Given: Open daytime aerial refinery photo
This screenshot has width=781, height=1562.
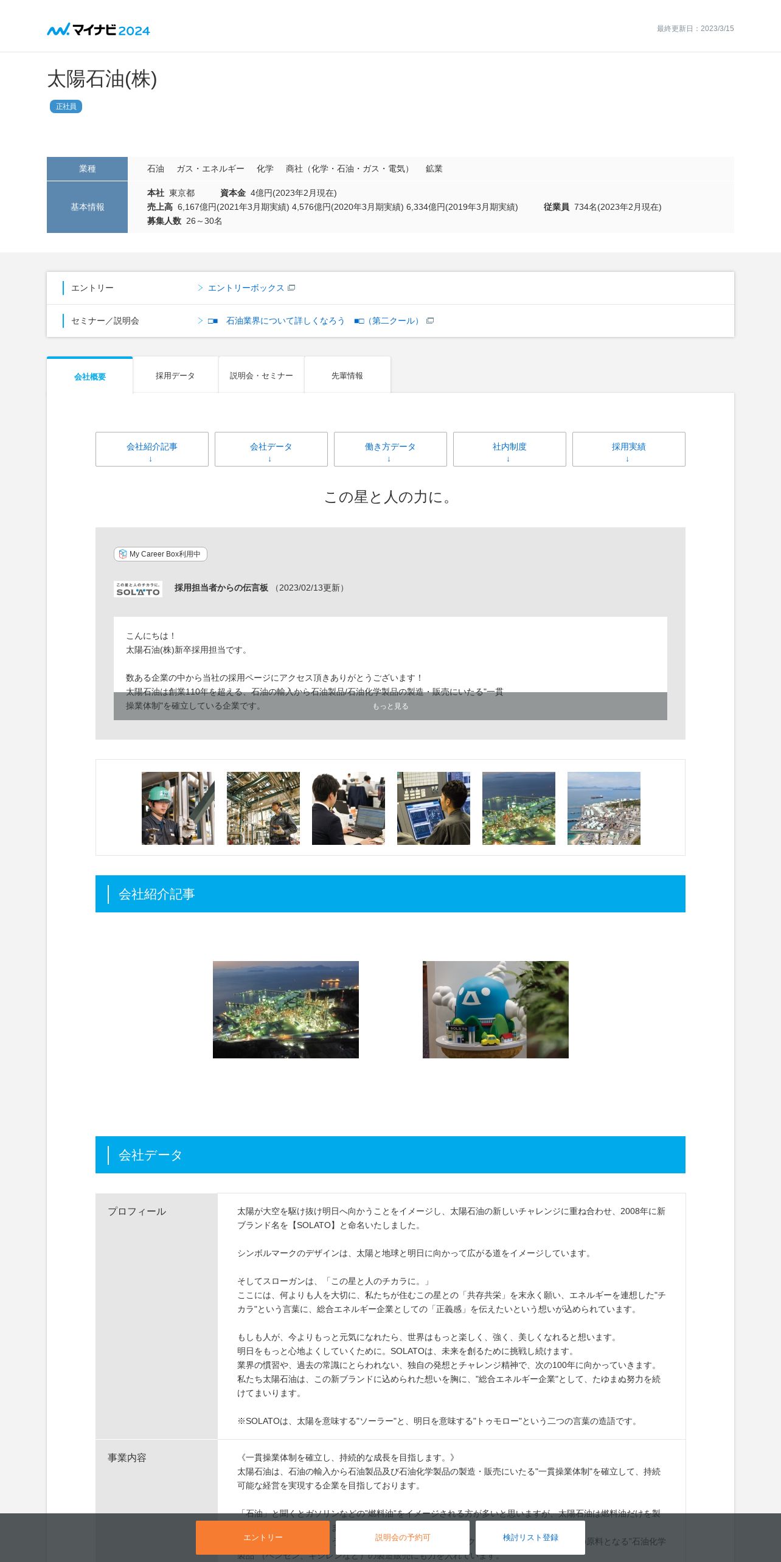Looking at the screenshot, I should [604, 808].
